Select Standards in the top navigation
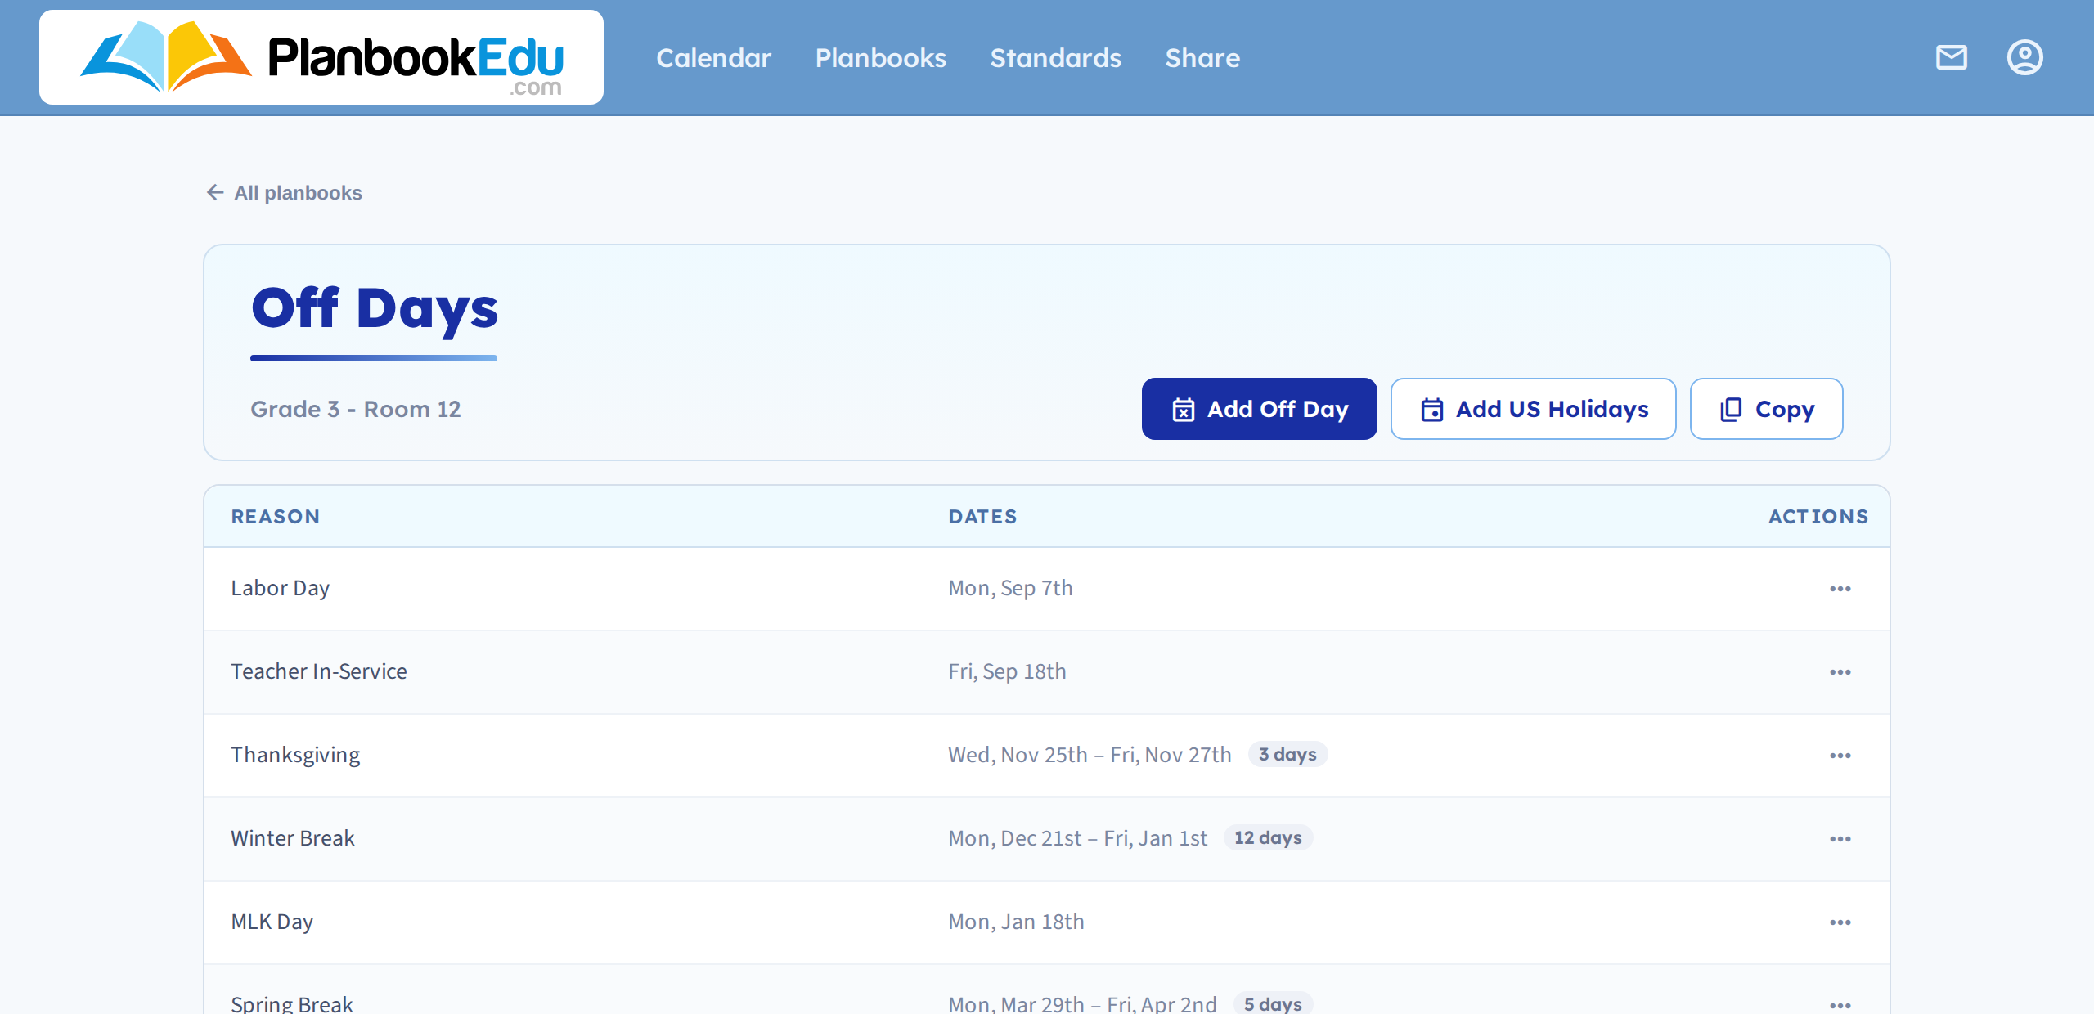The height and width of the screenshot is (1014, 2094). pos(1056,58)
